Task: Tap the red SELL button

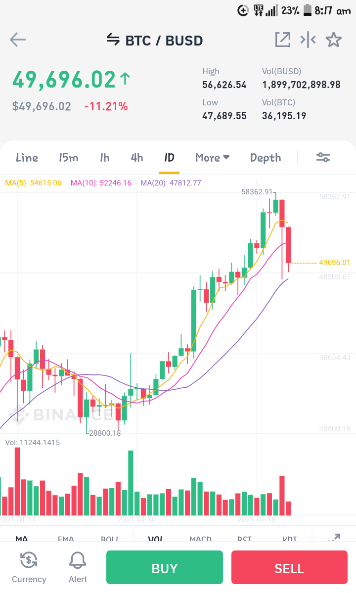Action: coord(289,567)
